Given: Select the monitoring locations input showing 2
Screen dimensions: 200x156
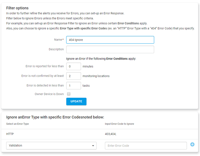Looking at the screenshot, I should pyautogui.click(x=74, y=76).
